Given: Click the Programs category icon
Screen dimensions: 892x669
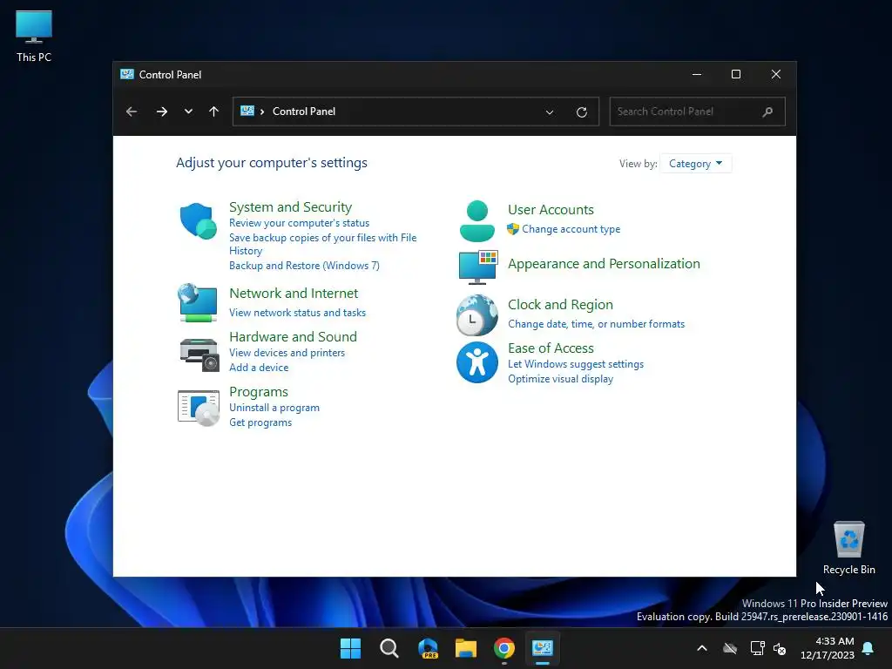Looking at the screenshot, I should (198, 408).
